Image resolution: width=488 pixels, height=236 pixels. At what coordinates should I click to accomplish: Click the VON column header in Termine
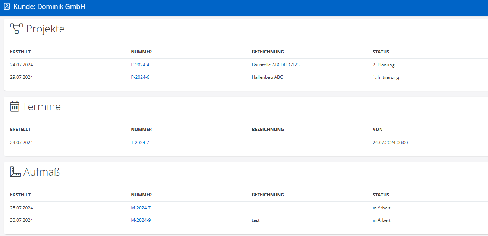coord(377,130)
